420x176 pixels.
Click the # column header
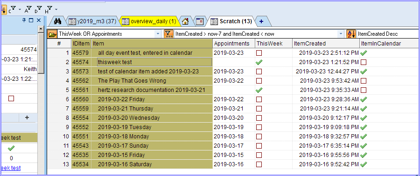click(59, 44)
